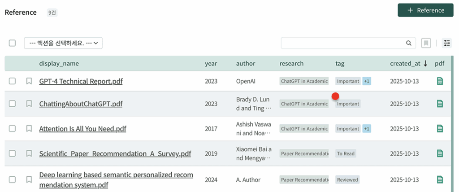Select the Attention Is All You Need checkbox

pos(13,129)
